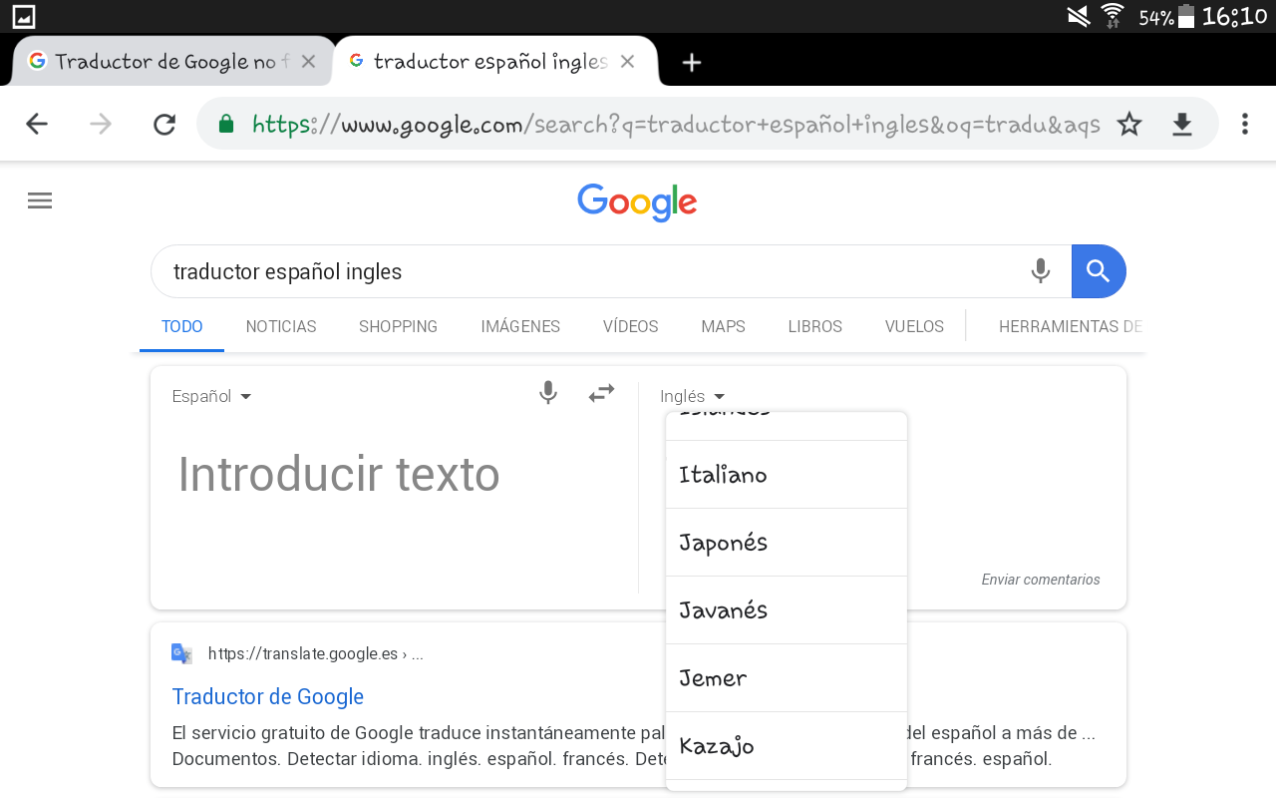Open the SHOPPING results tab
The height and width of the screenshot is (798, 1276).
tap(399, 326)
